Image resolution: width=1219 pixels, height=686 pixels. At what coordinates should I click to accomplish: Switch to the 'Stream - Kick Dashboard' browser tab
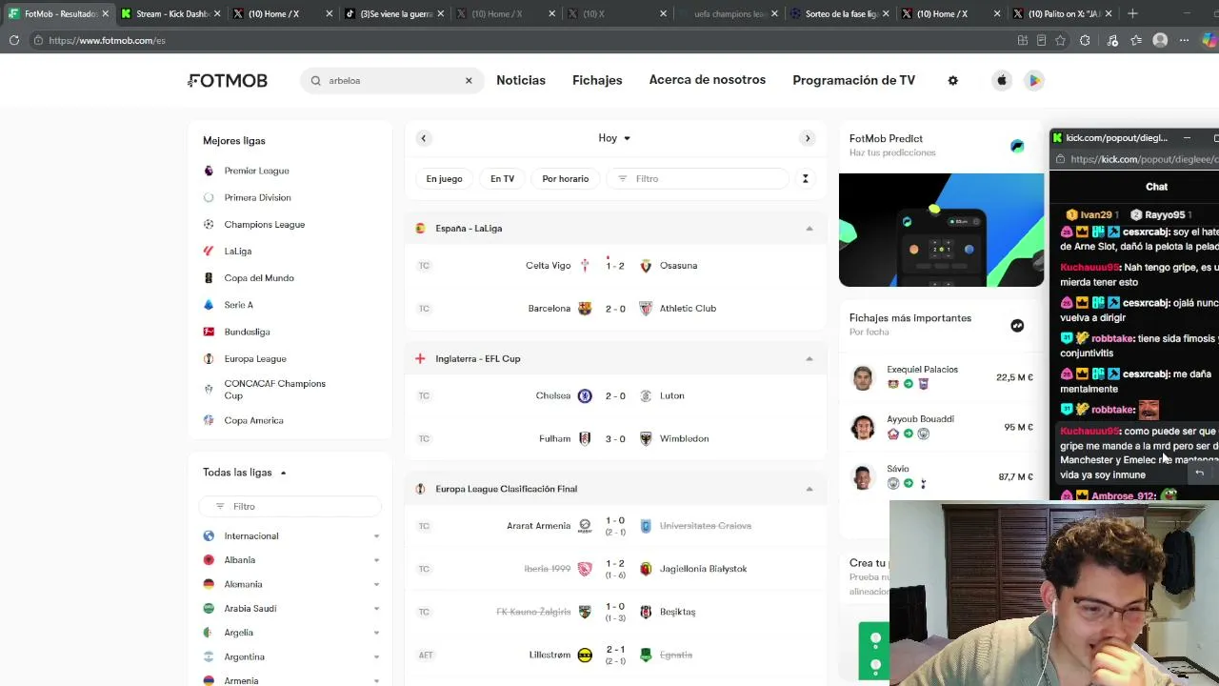click(x=170, y=13)
